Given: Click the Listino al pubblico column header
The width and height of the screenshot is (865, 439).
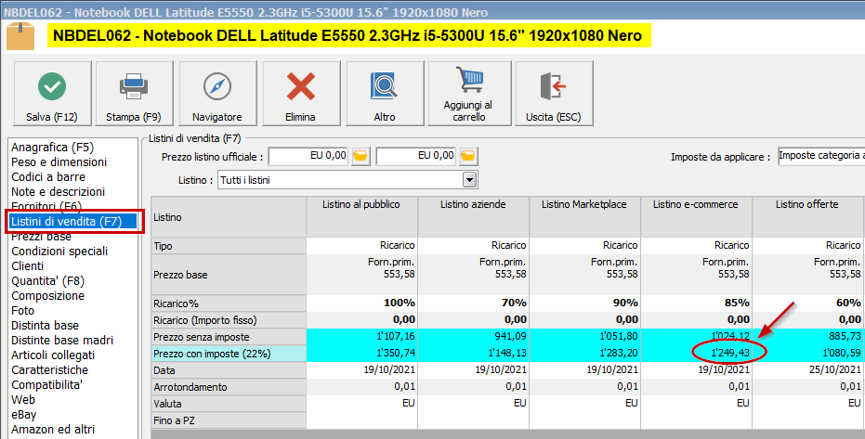Looking at the screenshot, I should 362,217.
